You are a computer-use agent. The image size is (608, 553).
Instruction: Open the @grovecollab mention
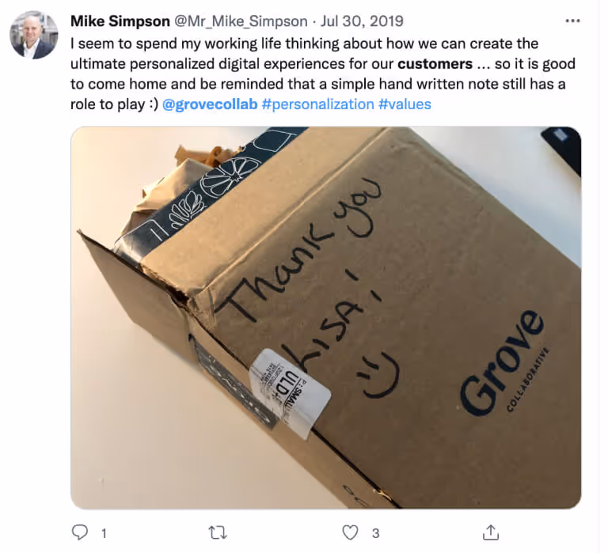210,104
